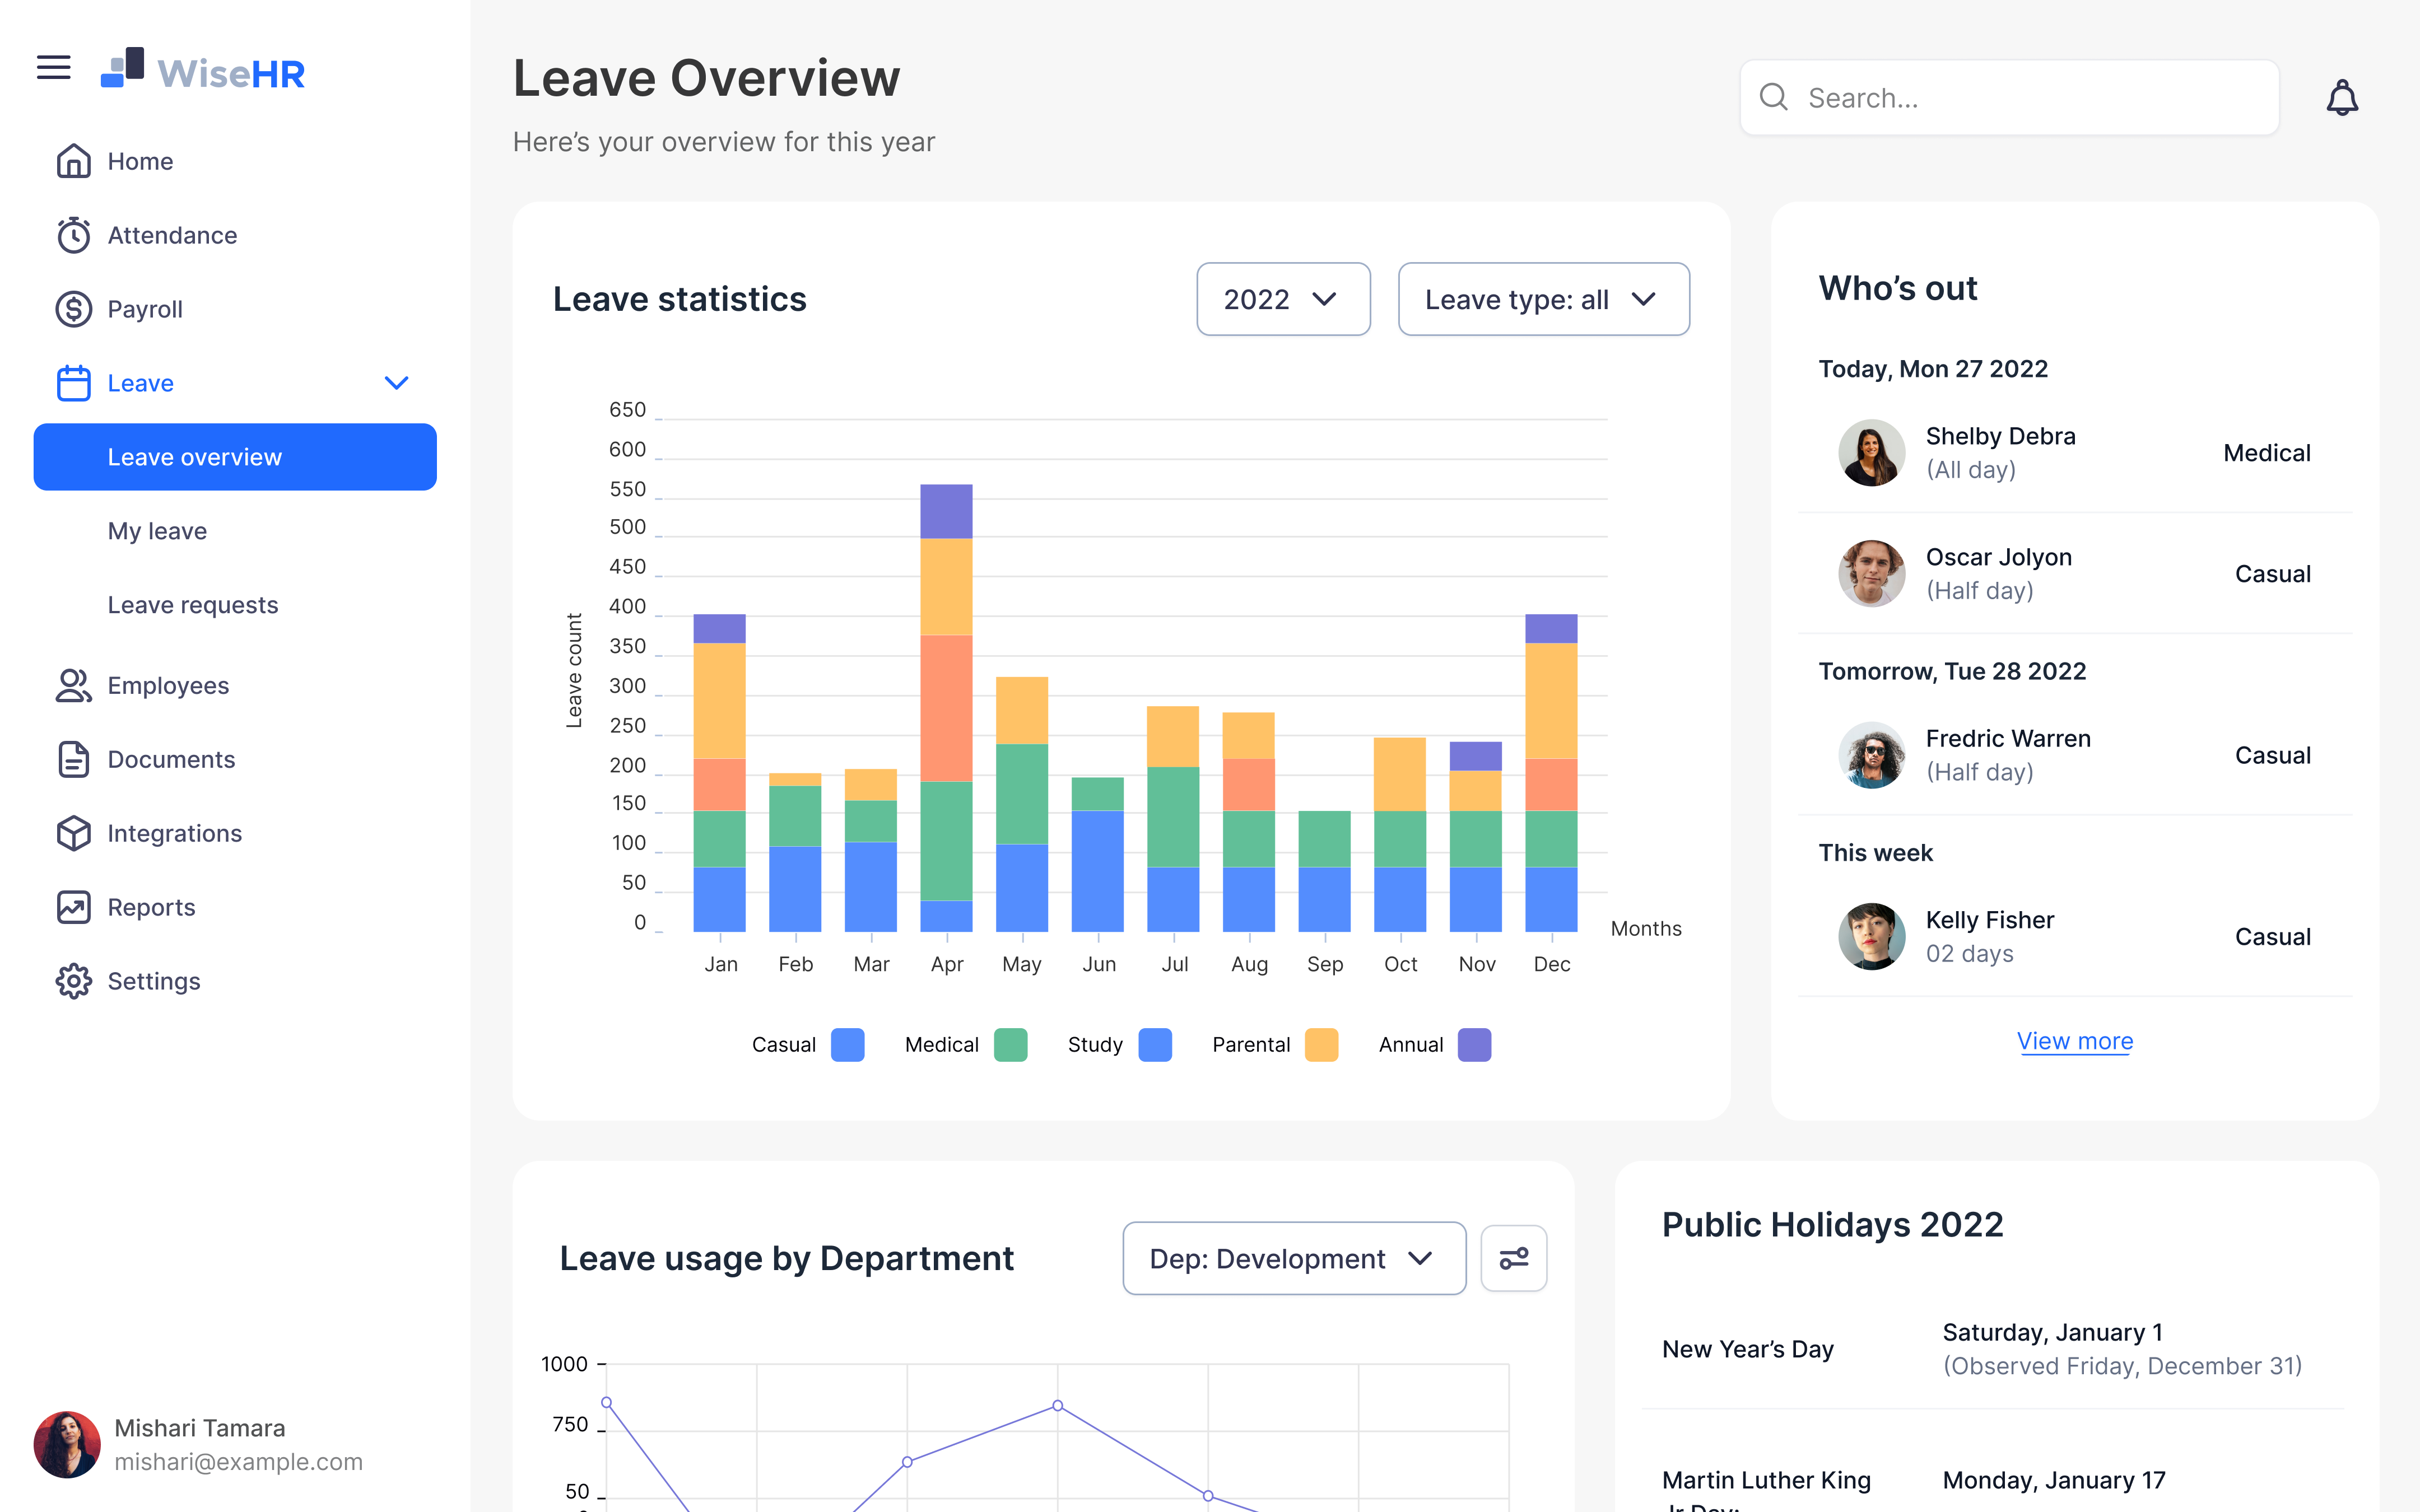Open the Dep: Development dropdown
Viewport: 2420px width, 1512px height.
(1294, 1258)
